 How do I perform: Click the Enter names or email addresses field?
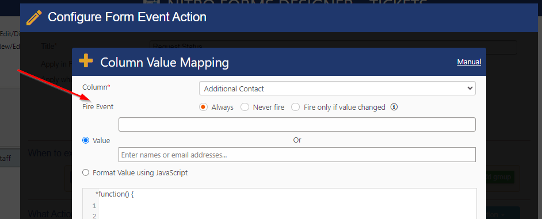pyautogui.click(x=297, y=155)
